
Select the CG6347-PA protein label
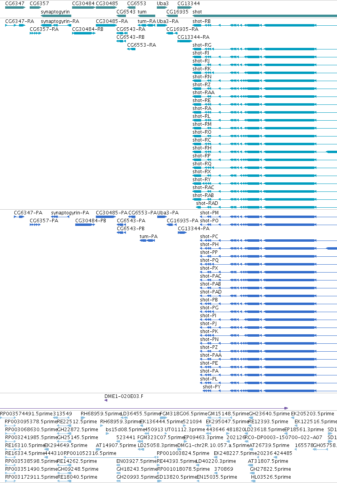click(x=28, y=213)
